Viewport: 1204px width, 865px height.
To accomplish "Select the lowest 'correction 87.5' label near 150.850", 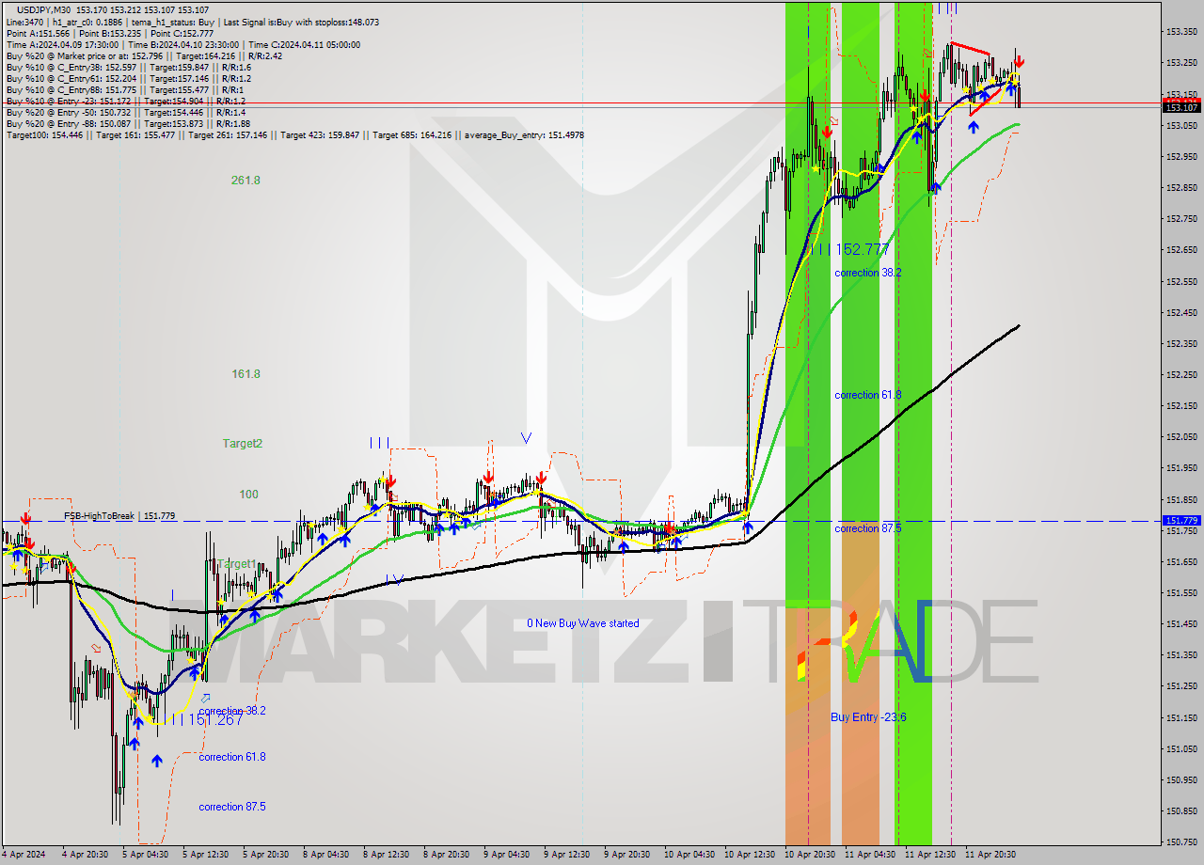I will [x=232, y=807].
